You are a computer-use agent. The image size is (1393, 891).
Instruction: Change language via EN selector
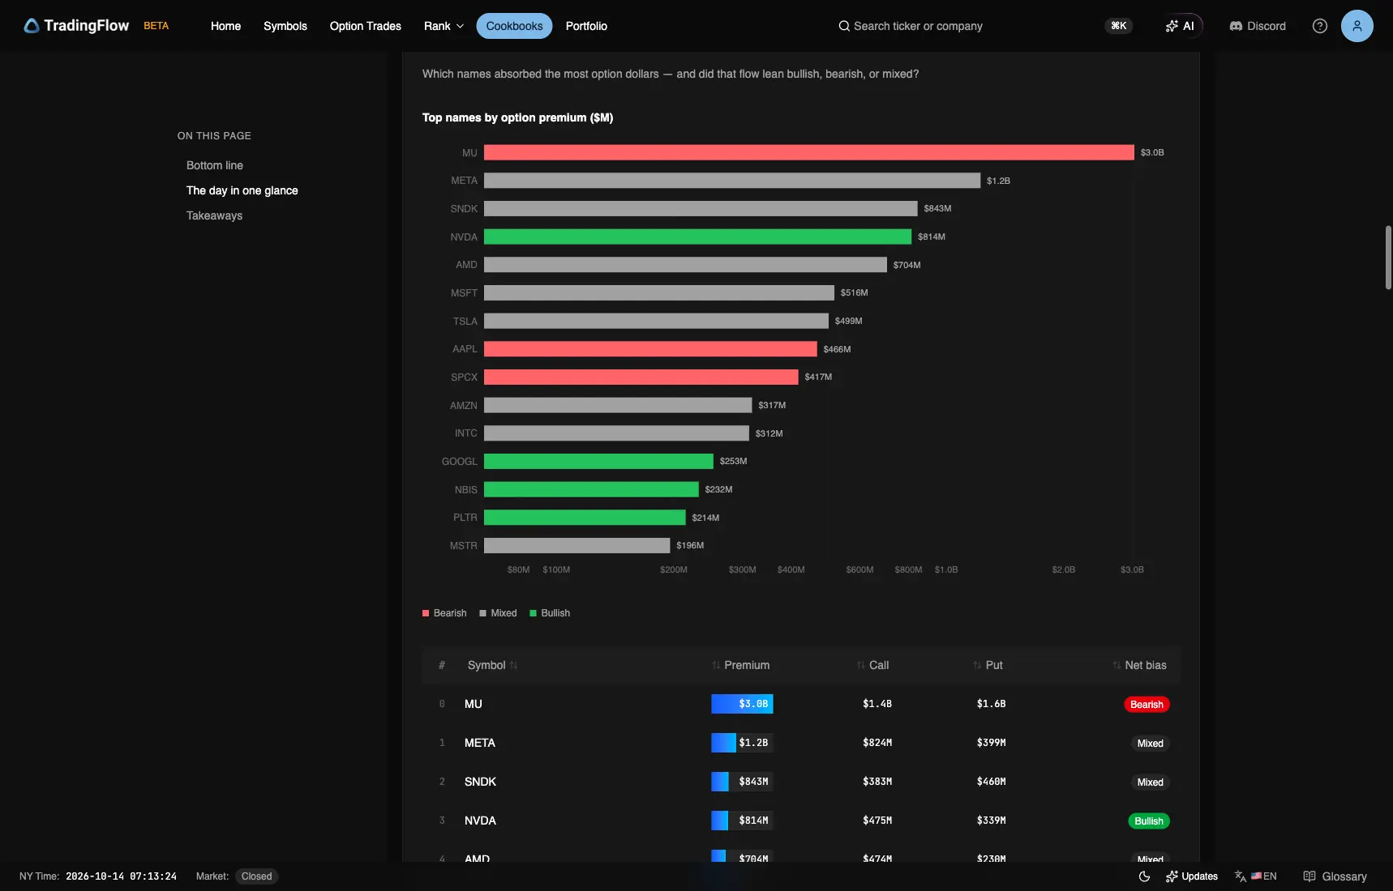(x=1256, y=876)
